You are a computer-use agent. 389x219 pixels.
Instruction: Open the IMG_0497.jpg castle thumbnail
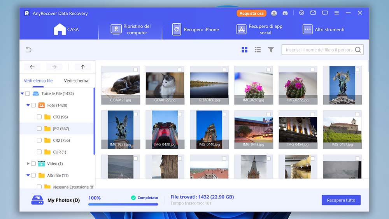342,130
